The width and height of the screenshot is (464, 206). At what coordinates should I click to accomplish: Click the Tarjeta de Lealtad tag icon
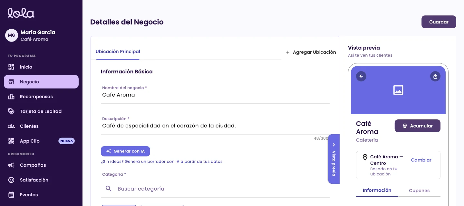pyautogui.click(x=11, y=111)
